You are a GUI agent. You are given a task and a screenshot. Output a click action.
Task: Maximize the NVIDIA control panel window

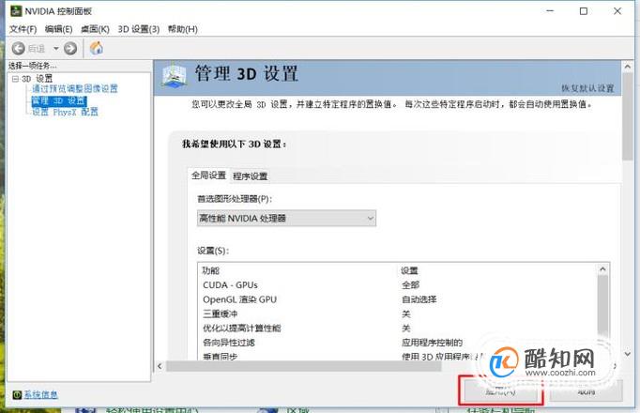click(584, 11)
